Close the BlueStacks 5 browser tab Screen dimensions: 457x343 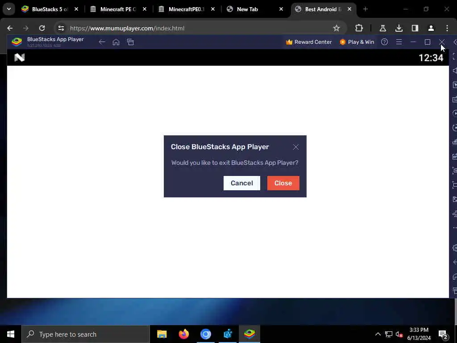point(76,9)
